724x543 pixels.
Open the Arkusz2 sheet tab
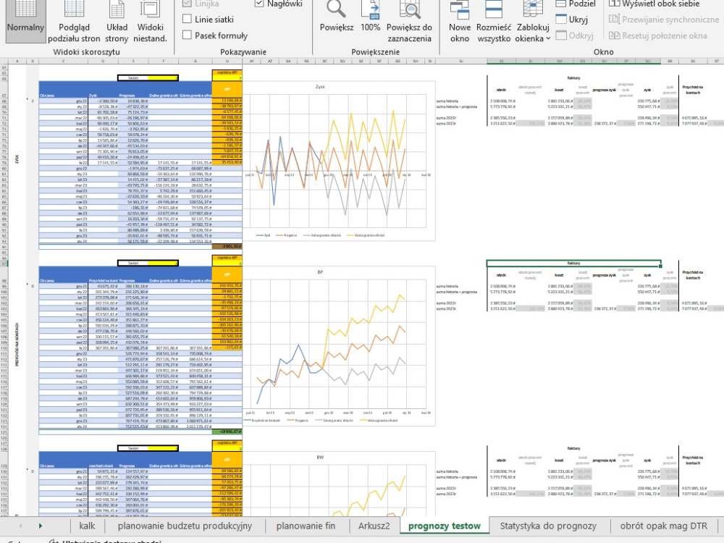[x=374, y=526]
